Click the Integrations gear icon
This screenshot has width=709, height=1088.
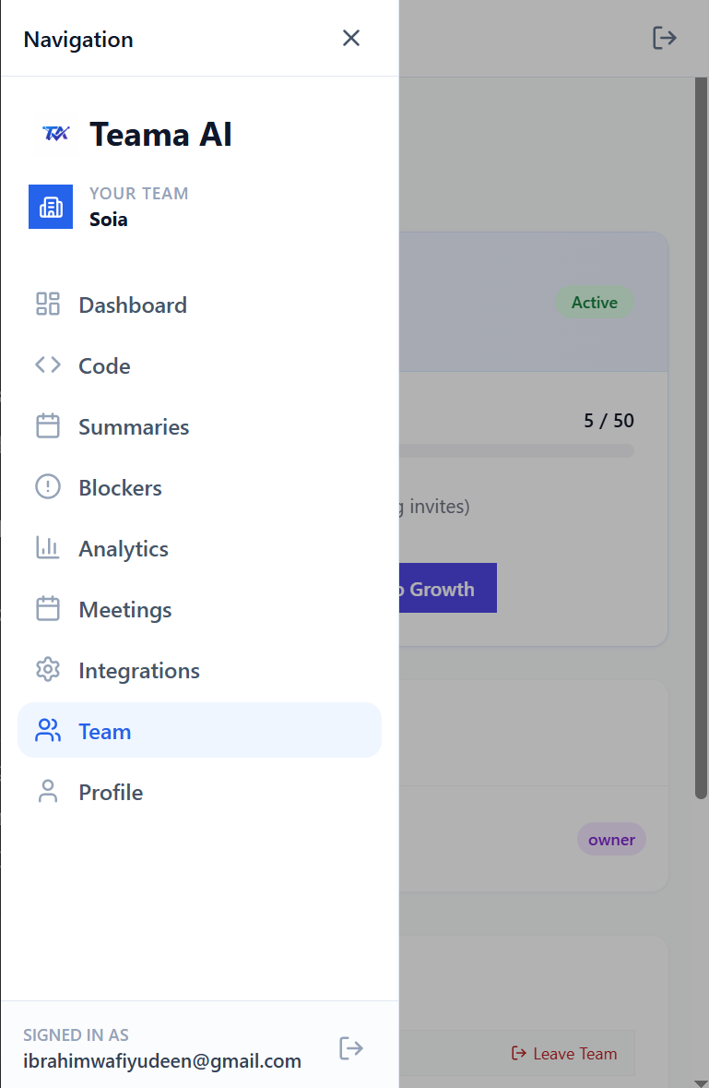[x=48, y=670]
